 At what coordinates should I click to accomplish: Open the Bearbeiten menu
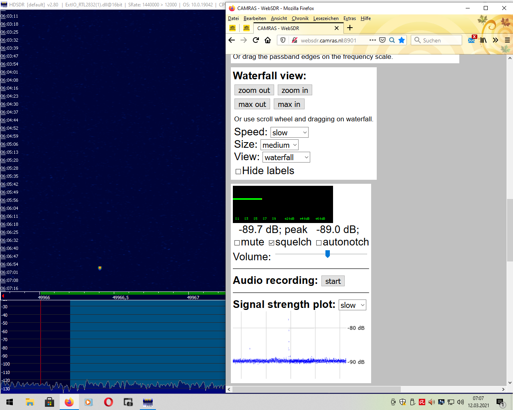tap(255, 18)
